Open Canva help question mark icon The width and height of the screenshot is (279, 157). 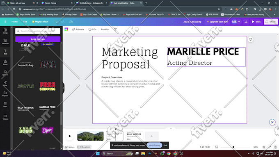tap(275, 147)
